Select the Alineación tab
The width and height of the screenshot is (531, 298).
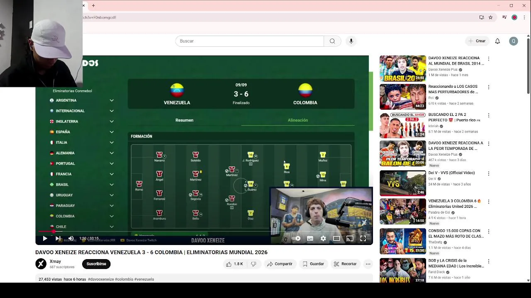click(x=298, y=120)
